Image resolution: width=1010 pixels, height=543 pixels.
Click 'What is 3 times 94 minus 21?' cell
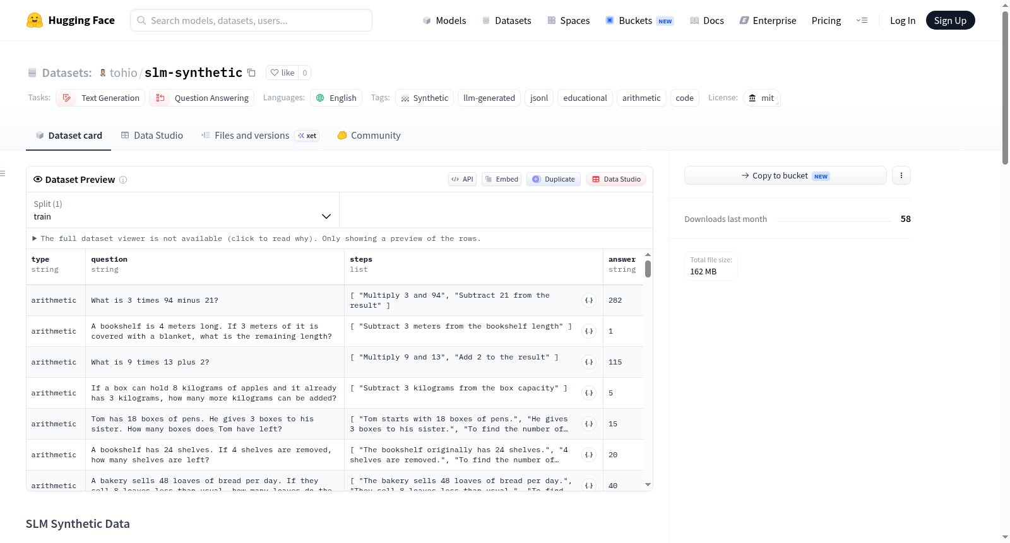215,300
